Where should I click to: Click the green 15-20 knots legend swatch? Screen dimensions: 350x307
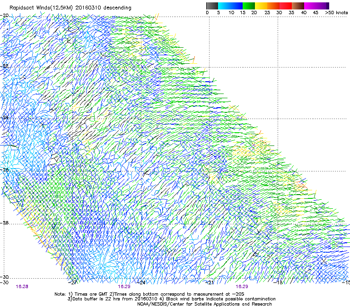[249, 6]
